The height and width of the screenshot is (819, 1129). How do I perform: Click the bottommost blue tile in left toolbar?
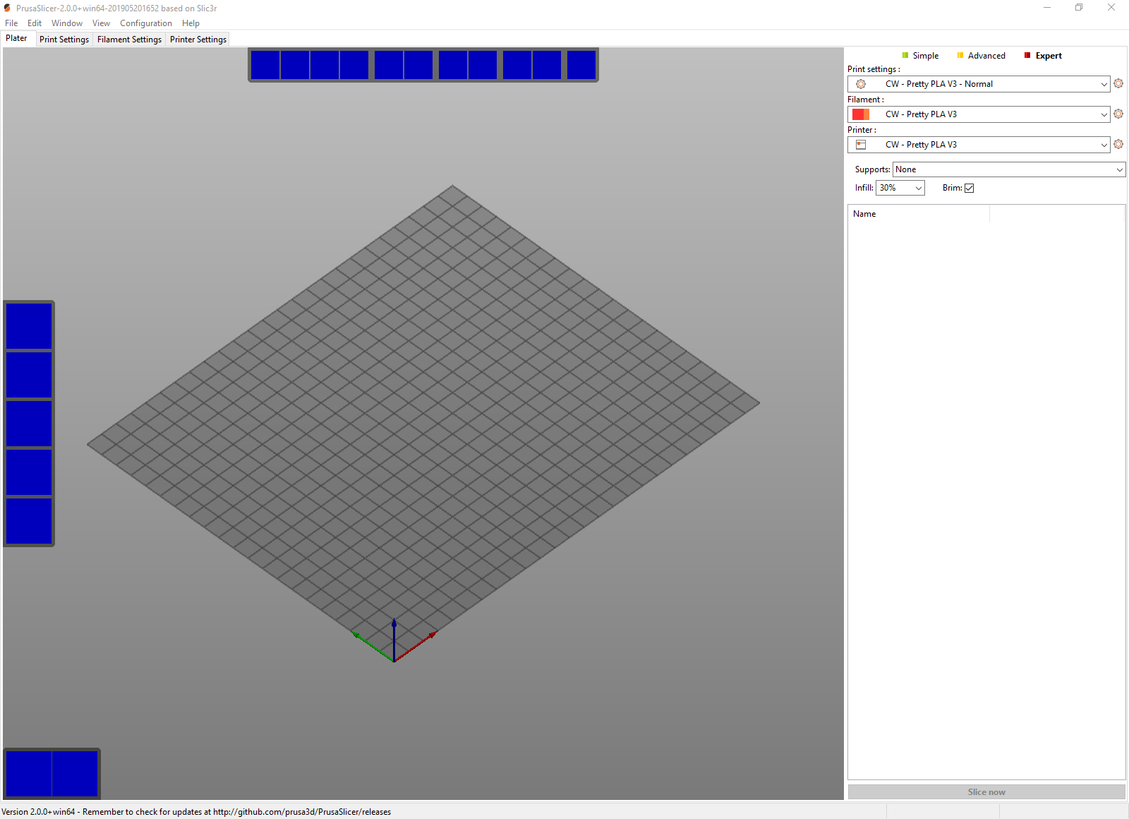29,520
